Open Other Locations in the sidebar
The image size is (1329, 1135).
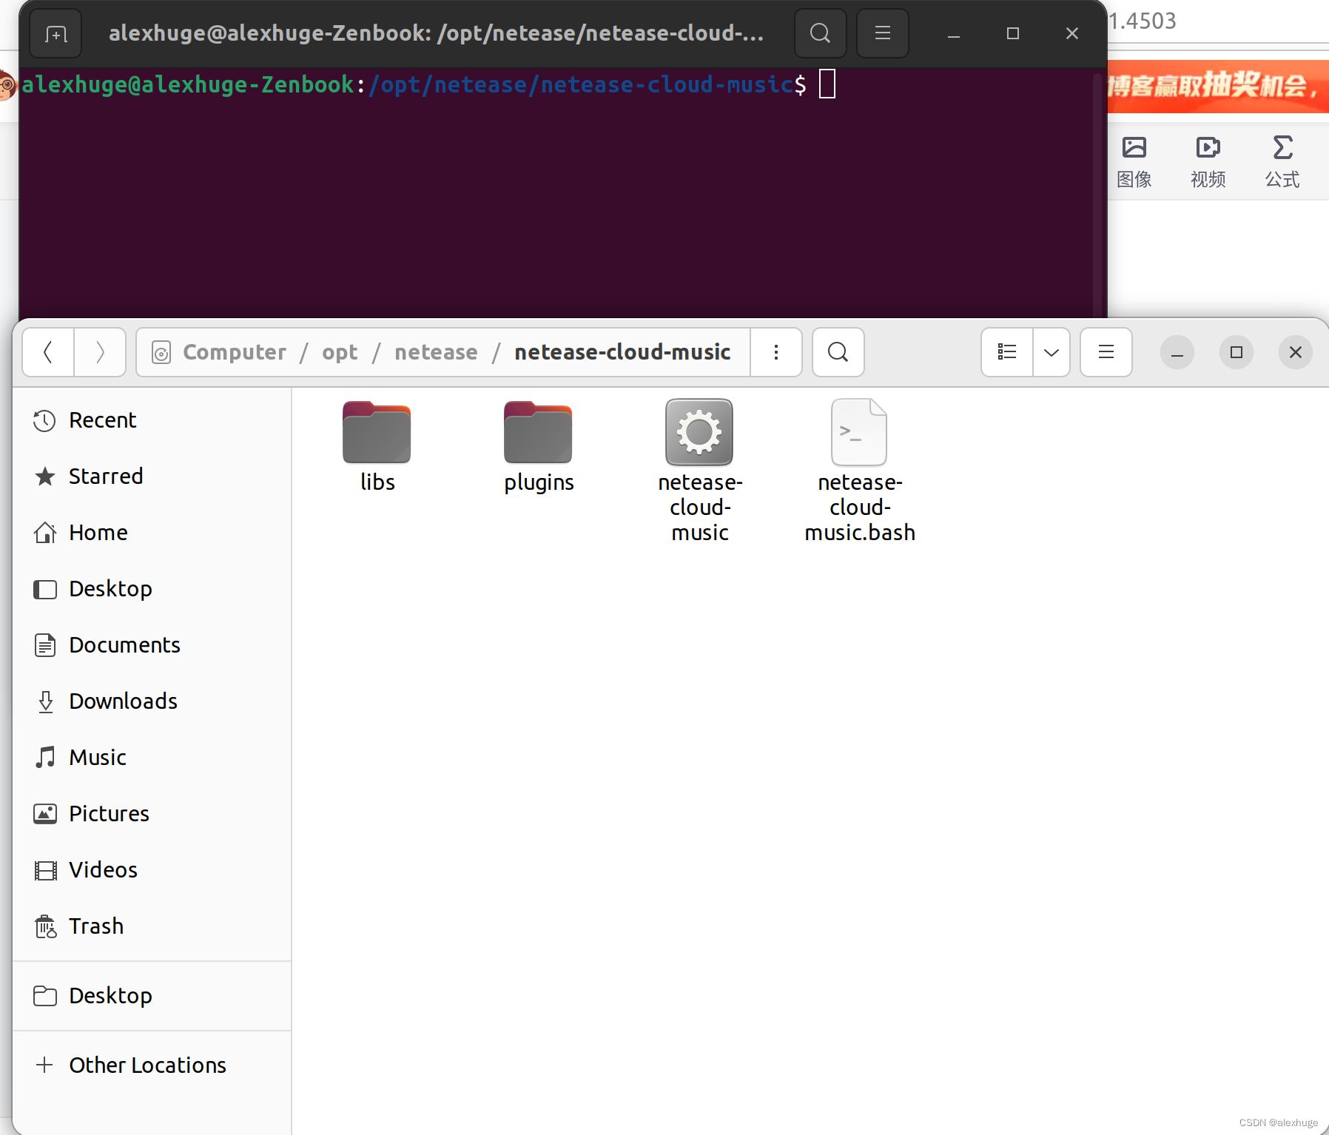(147, 1065)
